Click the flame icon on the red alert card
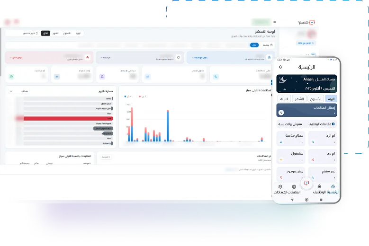 coord(88,57)
